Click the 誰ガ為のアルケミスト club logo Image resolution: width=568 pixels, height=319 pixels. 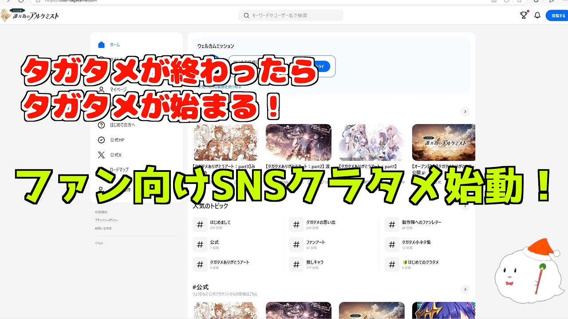30,16
